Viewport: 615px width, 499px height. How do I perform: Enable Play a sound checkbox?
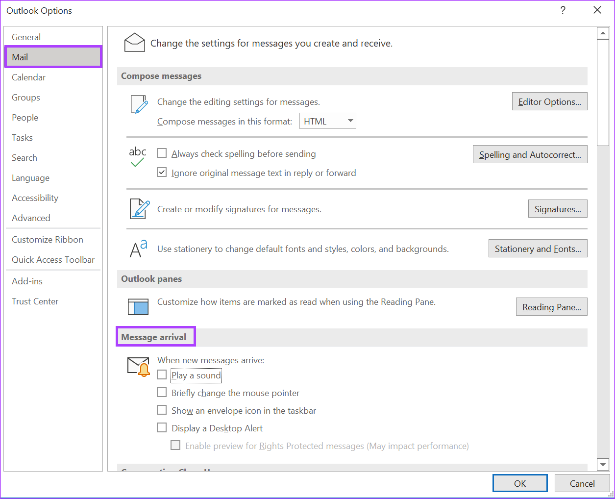pos(162,375)
